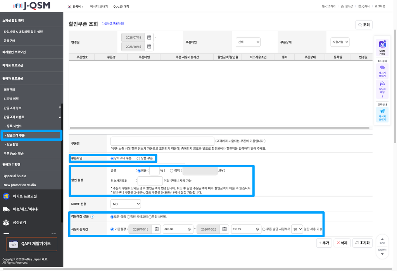Image resolution: width=397 pixels, height=271 pixels.
Task: Select 상품 쿠폰 radio button
Action: 138,158
